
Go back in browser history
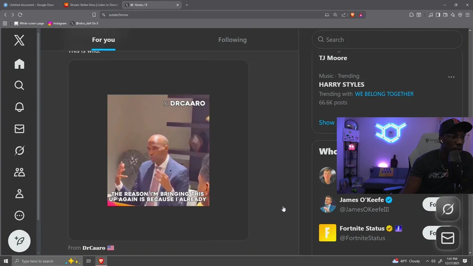[x=5, y=15]
